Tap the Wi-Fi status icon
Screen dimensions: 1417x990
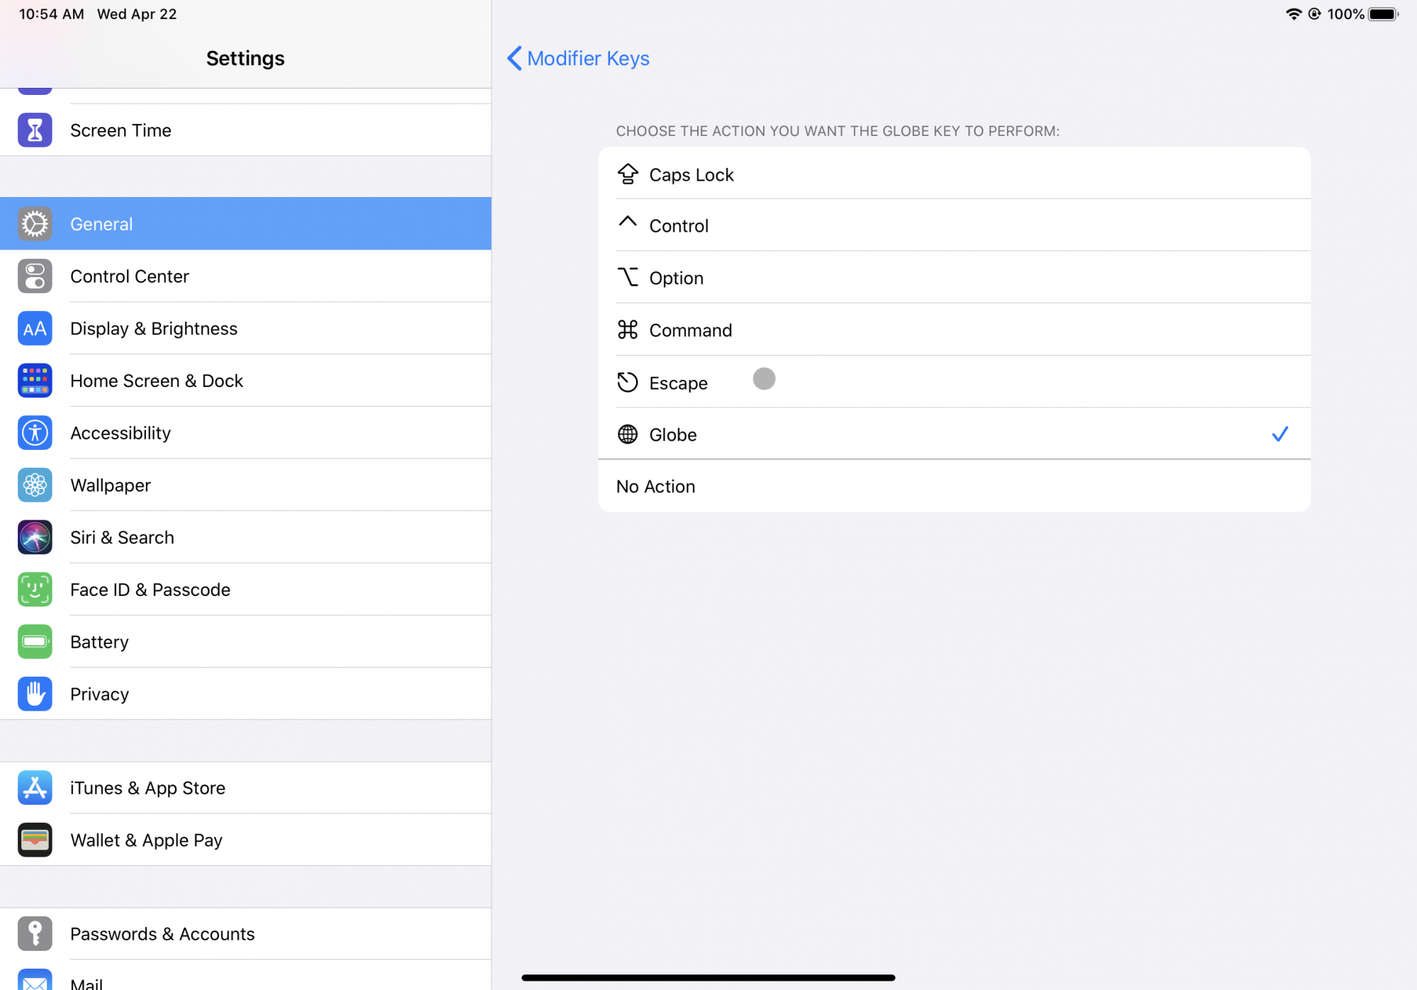coord(1294,14)
